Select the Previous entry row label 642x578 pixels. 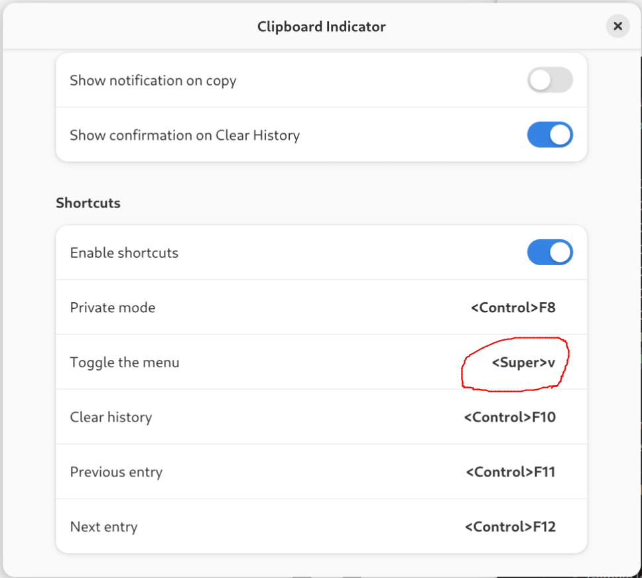pyautogui.click(x=116, y=472)
